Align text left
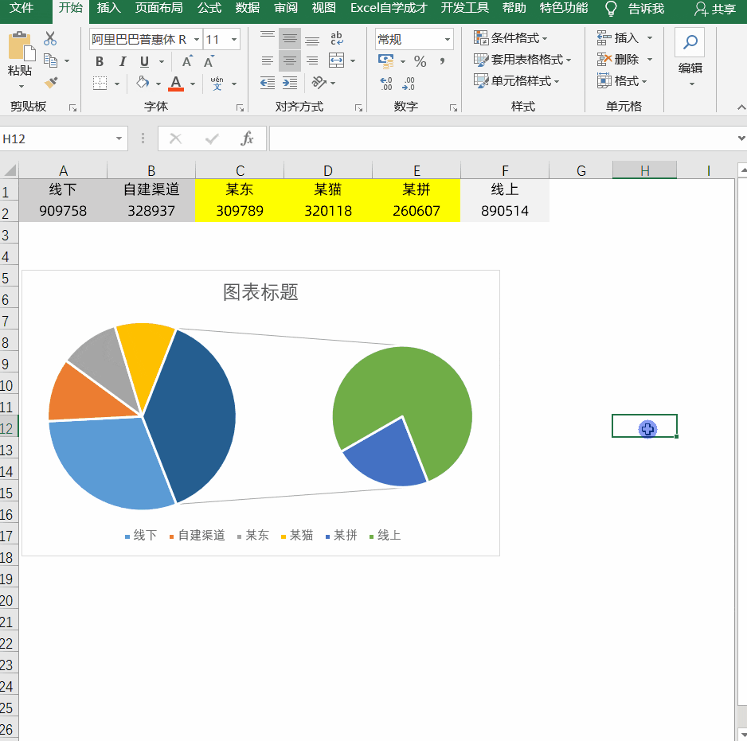Viewport: 747px width, 741px height. [268, 60]
